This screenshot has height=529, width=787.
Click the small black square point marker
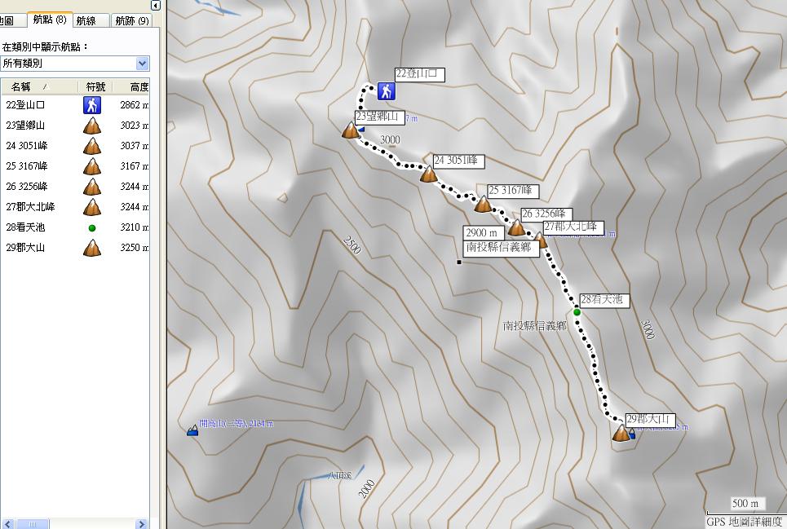459,262
